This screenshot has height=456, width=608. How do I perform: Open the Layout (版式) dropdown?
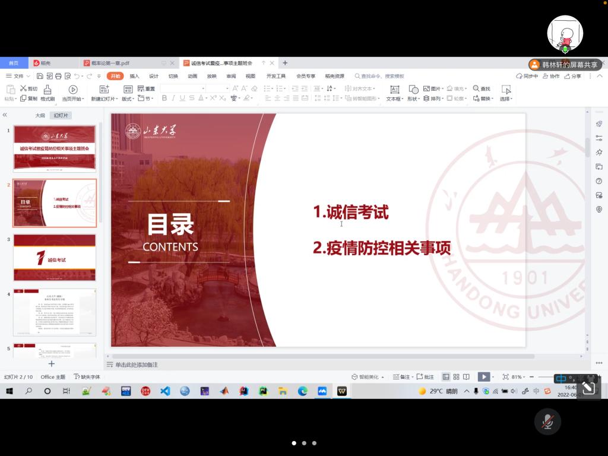[x=128, y=99]
